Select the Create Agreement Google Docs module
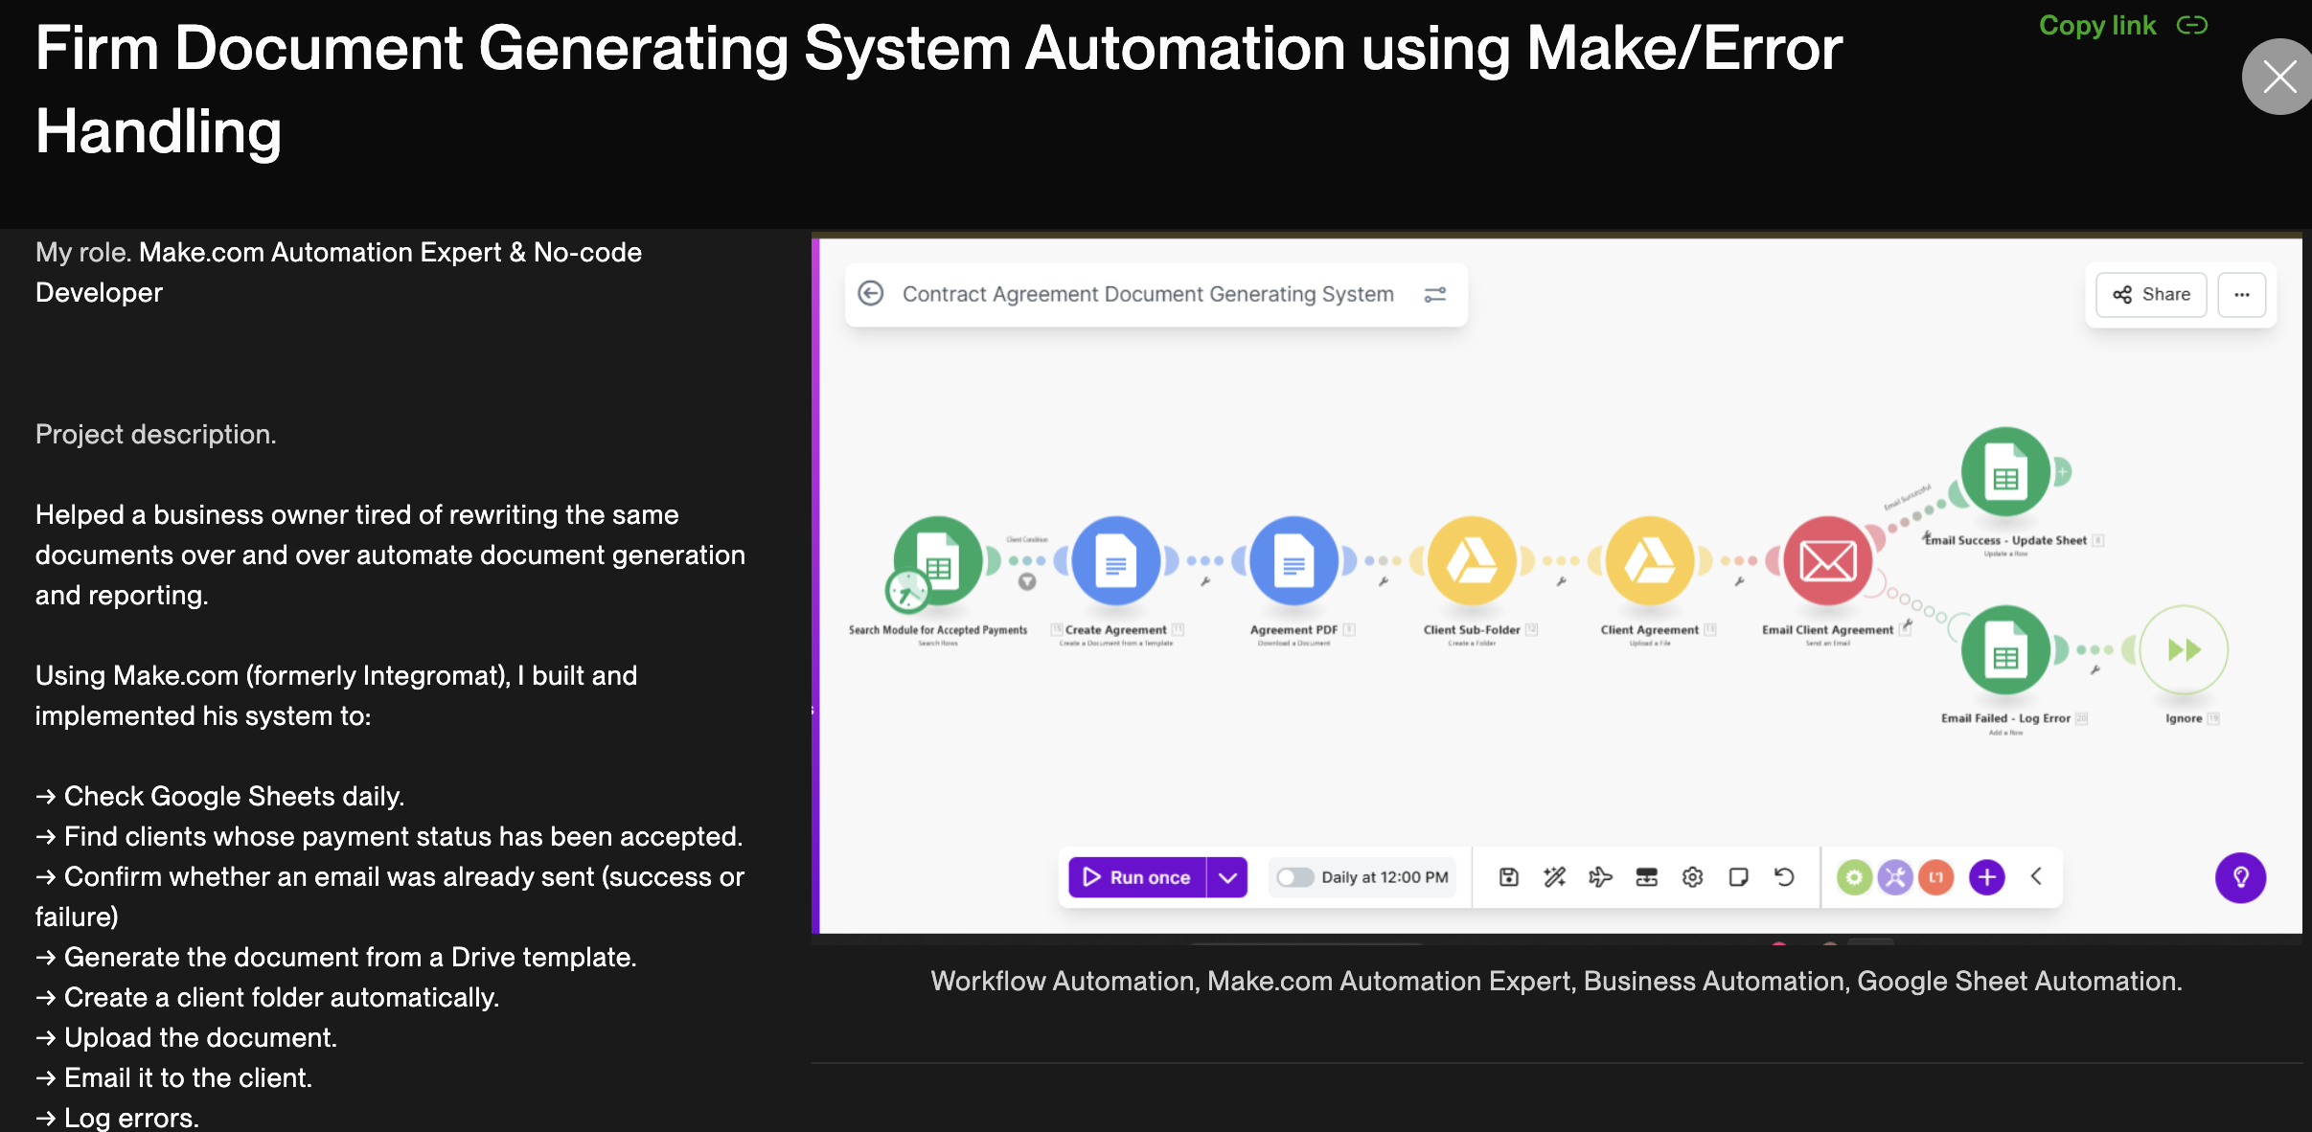The width and height of the screenshot is (2312, 1132). (1116, 560)
